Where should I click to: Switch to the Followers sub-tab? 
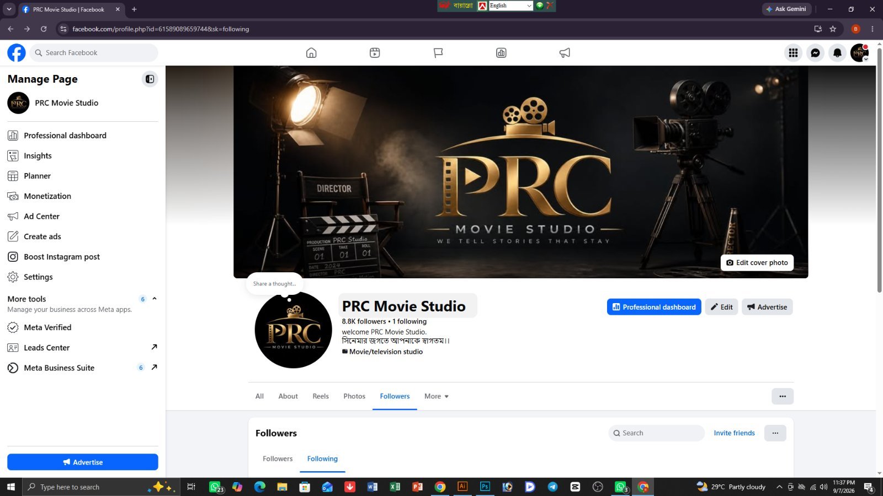(278, 459)
